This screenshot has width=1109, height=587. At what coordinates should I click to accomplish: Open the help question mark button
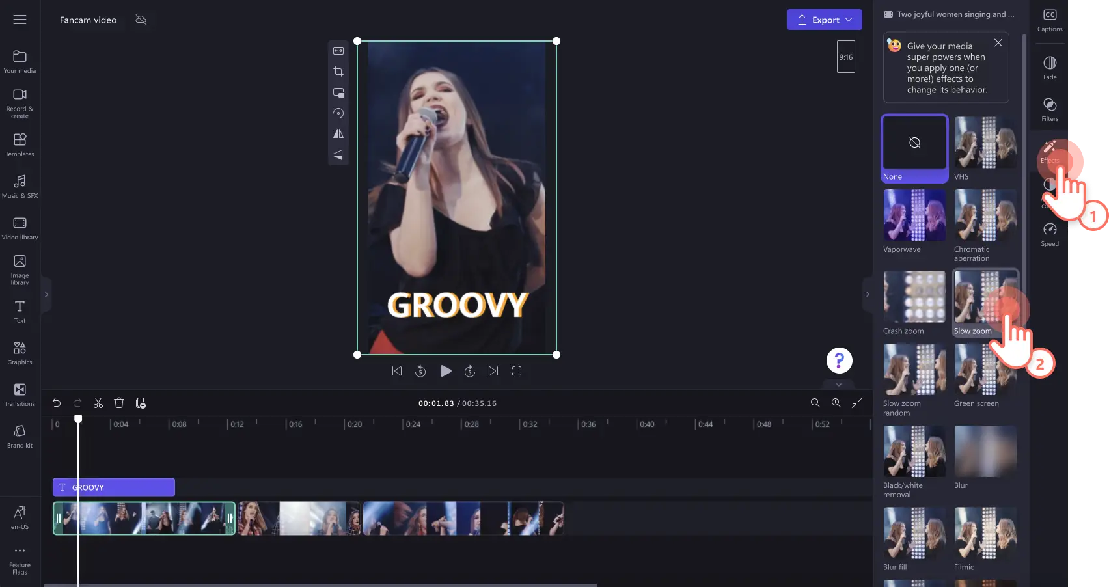(x=840, y=361)
